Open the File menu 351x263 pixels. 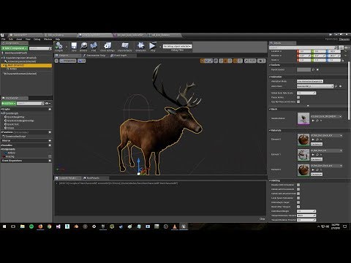(x=4, y=39)
